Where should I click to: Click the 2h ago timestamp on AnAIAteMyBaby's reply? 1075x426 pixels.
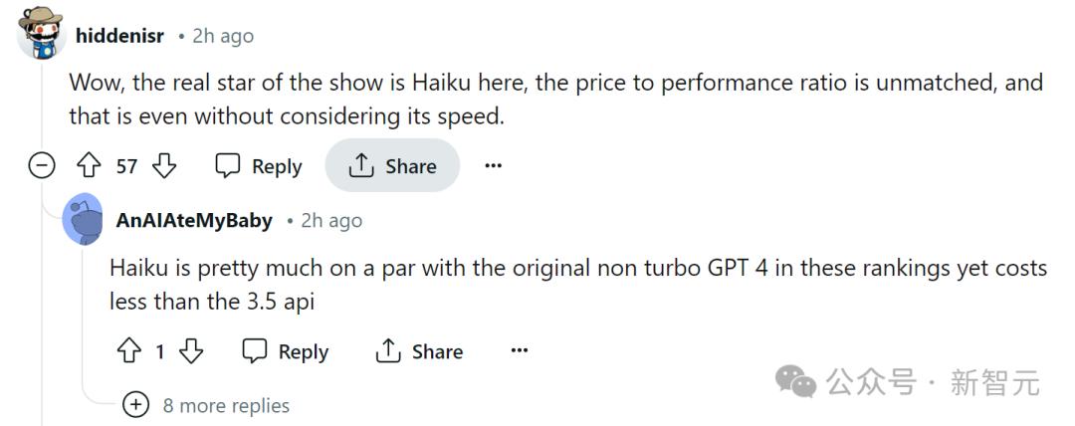(x=331, y=221)
